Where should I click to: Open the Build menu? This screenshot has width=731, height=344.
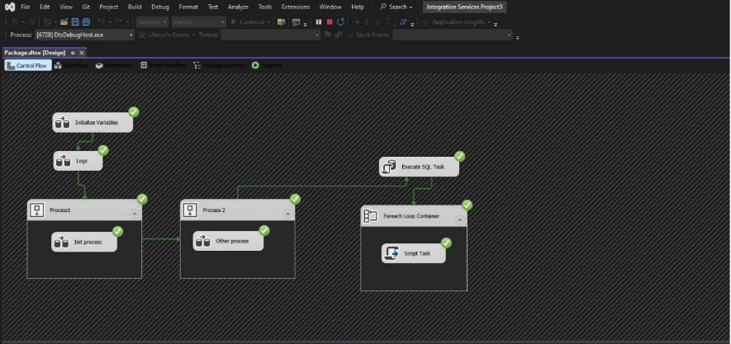[x=135, y=7]
